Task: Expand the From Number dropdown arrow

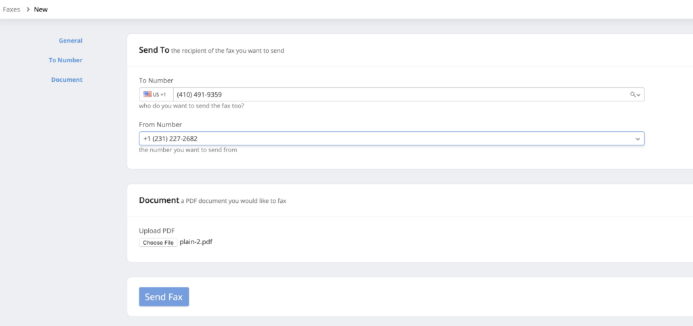Action: (x=637, y=139)
